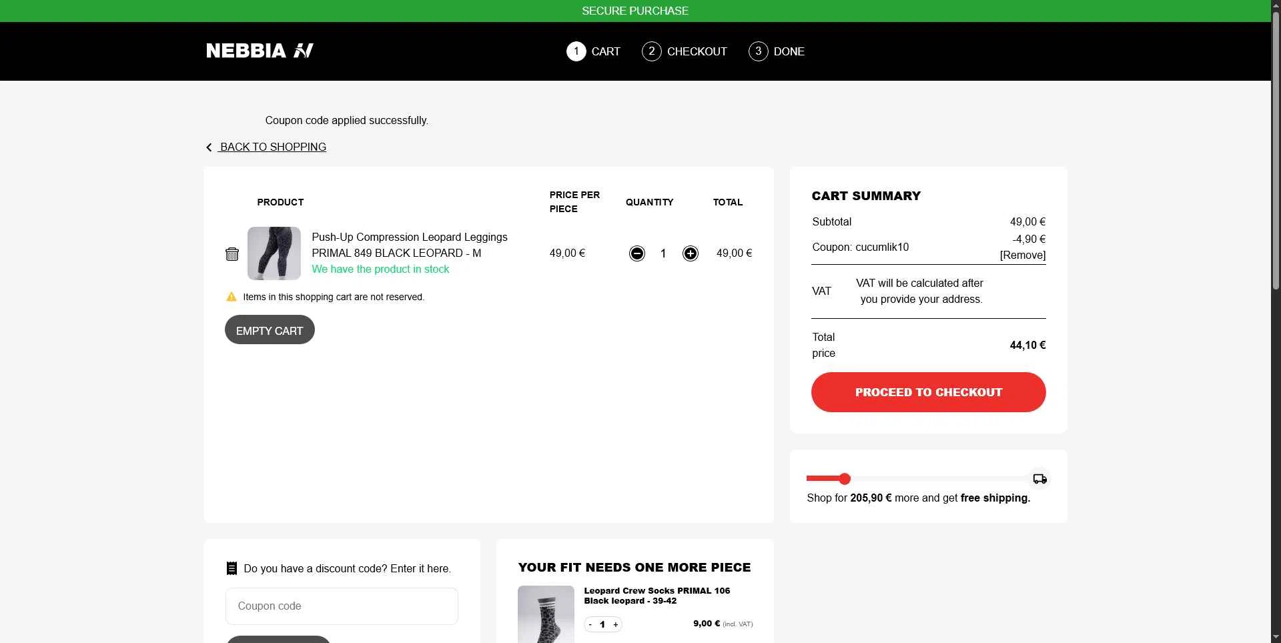Select the DONE step label
This screenshot has height=643, width=1281.
789,51
